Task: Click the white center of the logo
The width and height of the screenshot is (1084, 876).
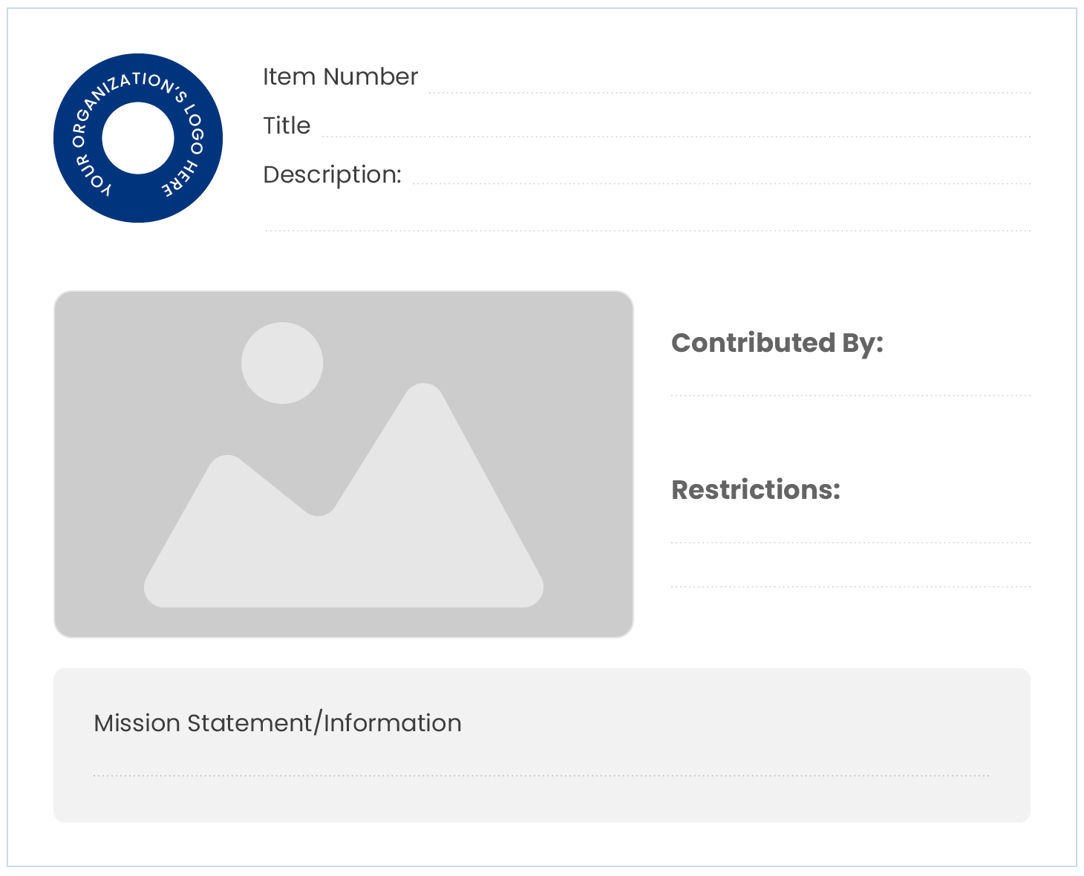Action: [x=138, y=138]
